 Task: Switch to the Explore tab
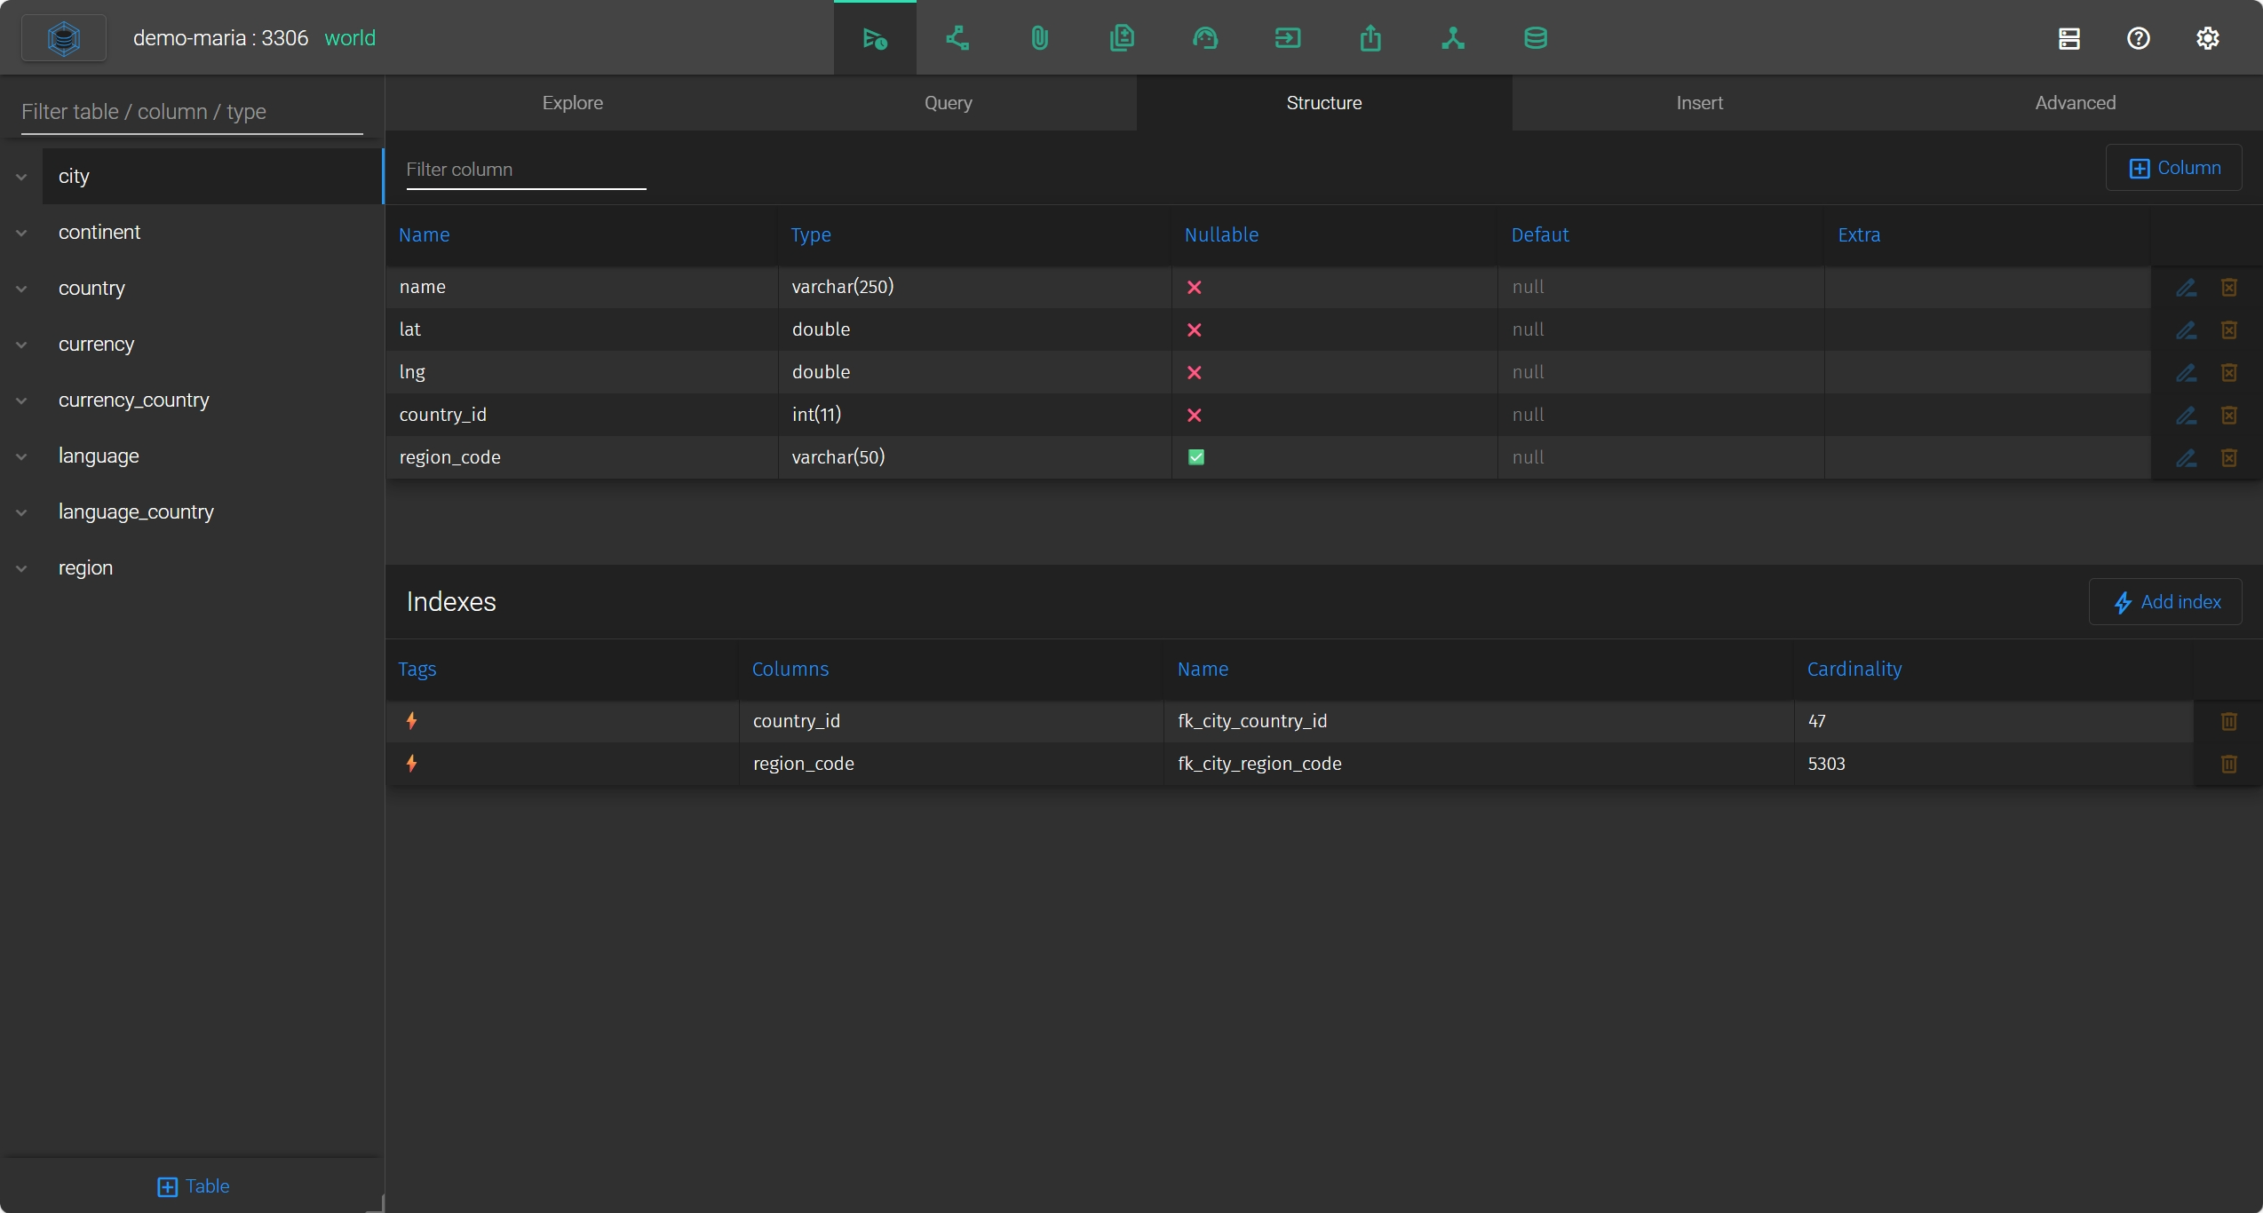pyautogui.click(x=572, y=103)
